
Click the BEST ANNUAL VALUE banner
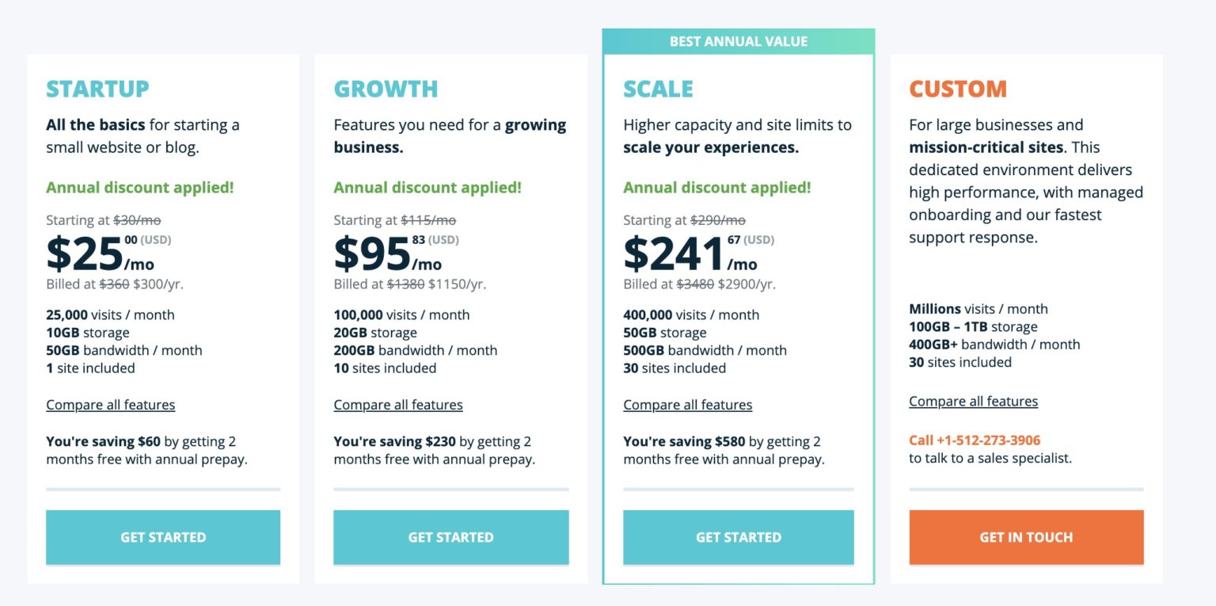738,40
